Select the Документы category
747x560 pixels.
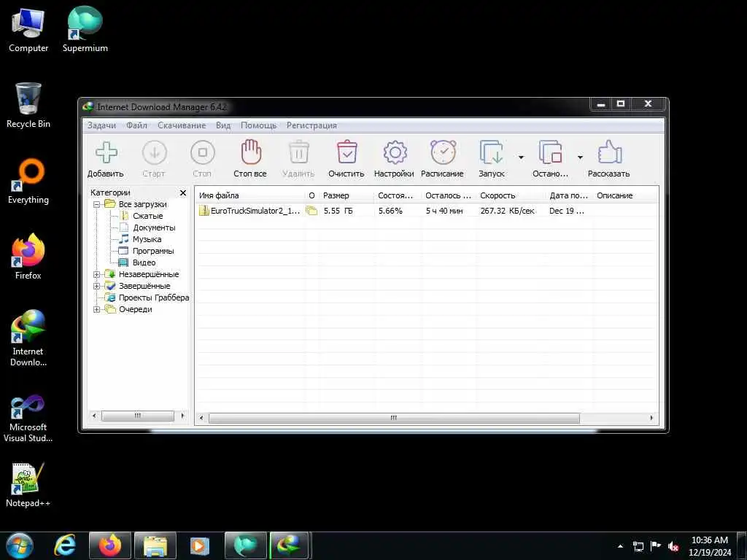pyautogui.click(x=154, y=227)
